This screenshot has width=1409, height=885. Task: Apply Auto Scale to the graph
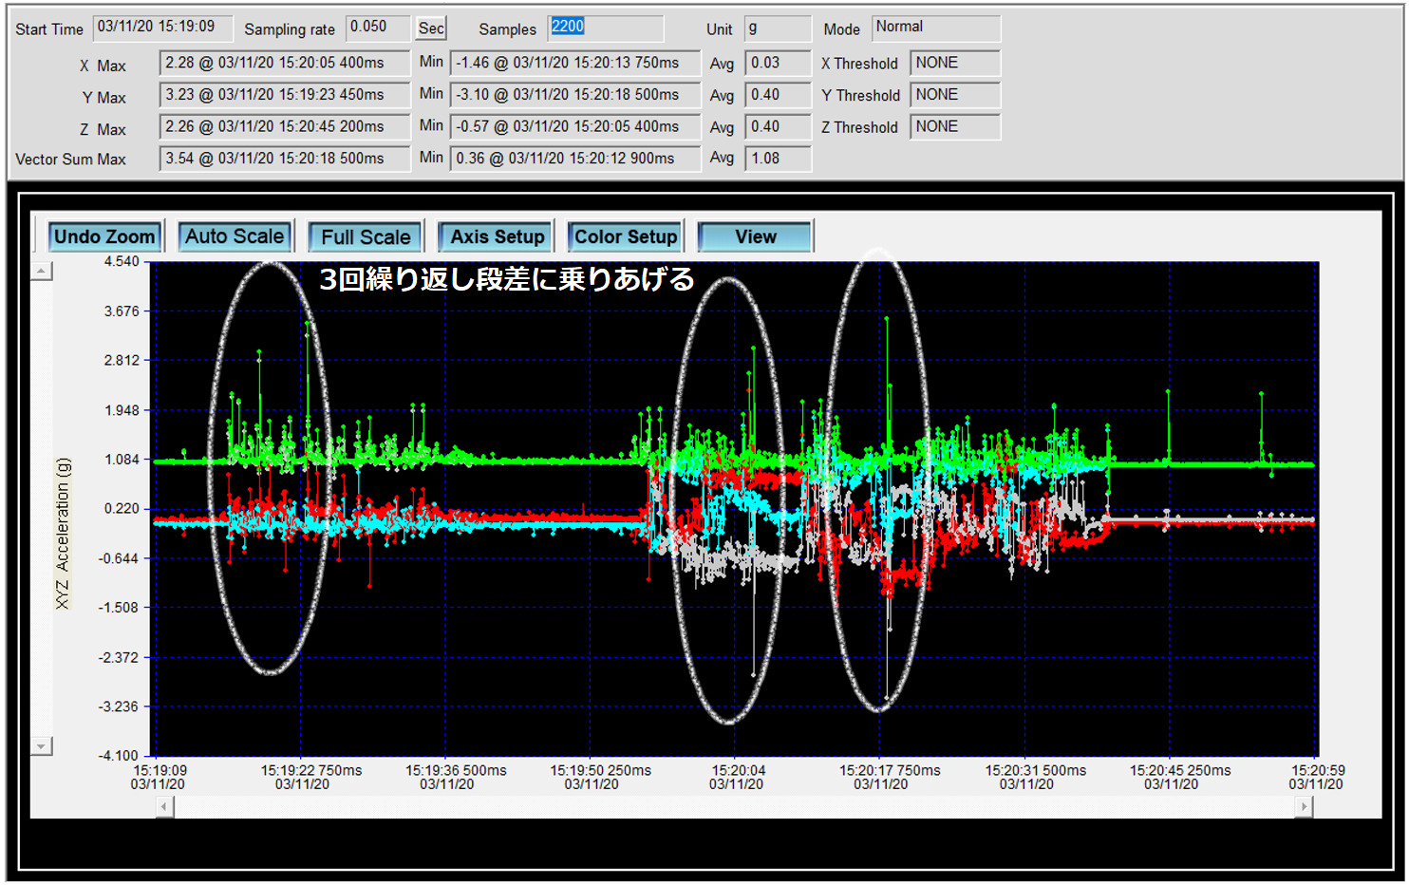235,236
